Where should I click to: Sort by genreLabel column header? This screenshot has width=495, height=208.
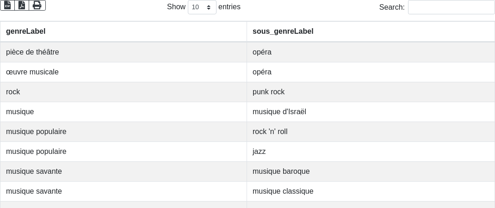(x=124, y=31)
